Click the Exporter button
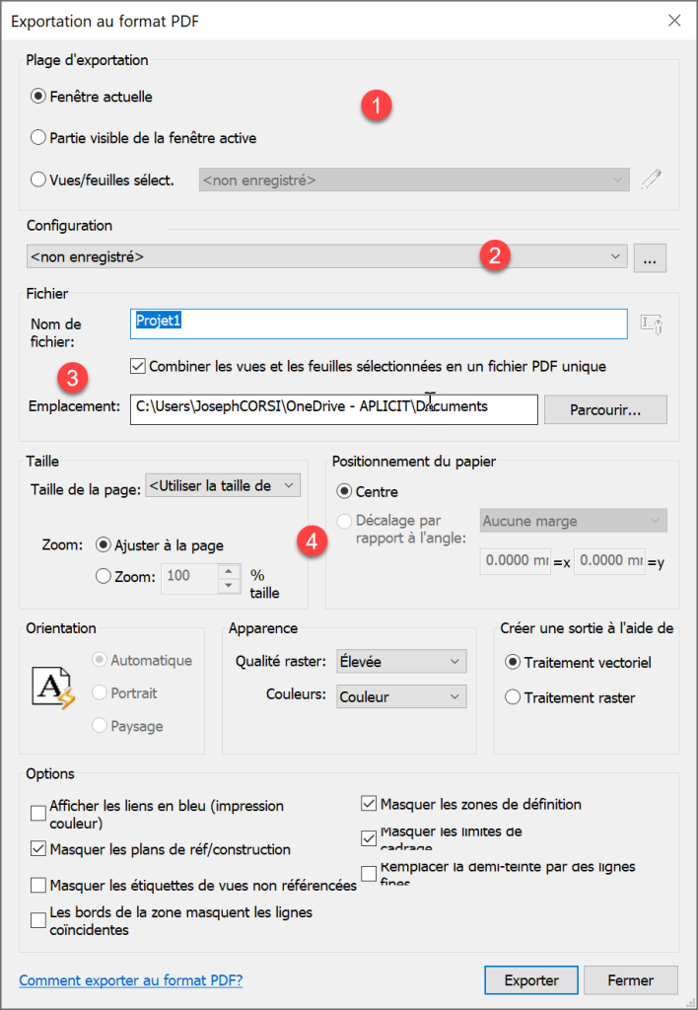Image resolution: width=698 pixels, height=1010 pixels. (531, 980)
